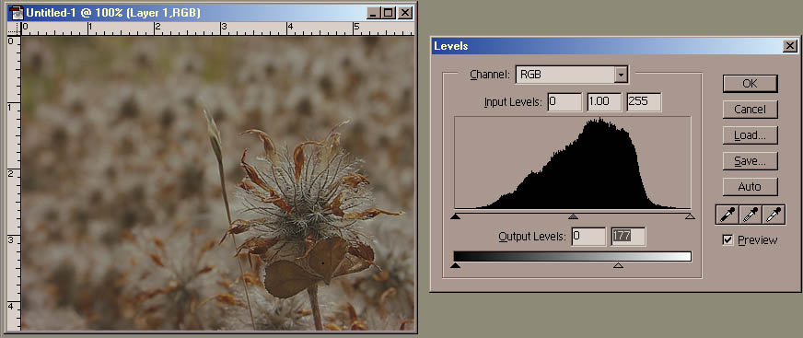Minimize the Untitled-1 document window
Image resolution: width=803 pixels, height=338 pixels.
(x=373, y=13)
